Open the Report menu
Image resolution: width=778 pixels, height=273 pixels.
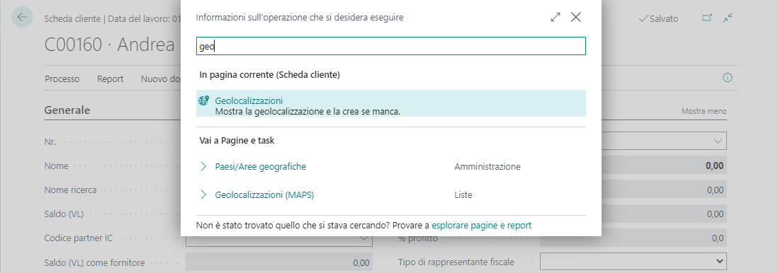tap(110, 79)
